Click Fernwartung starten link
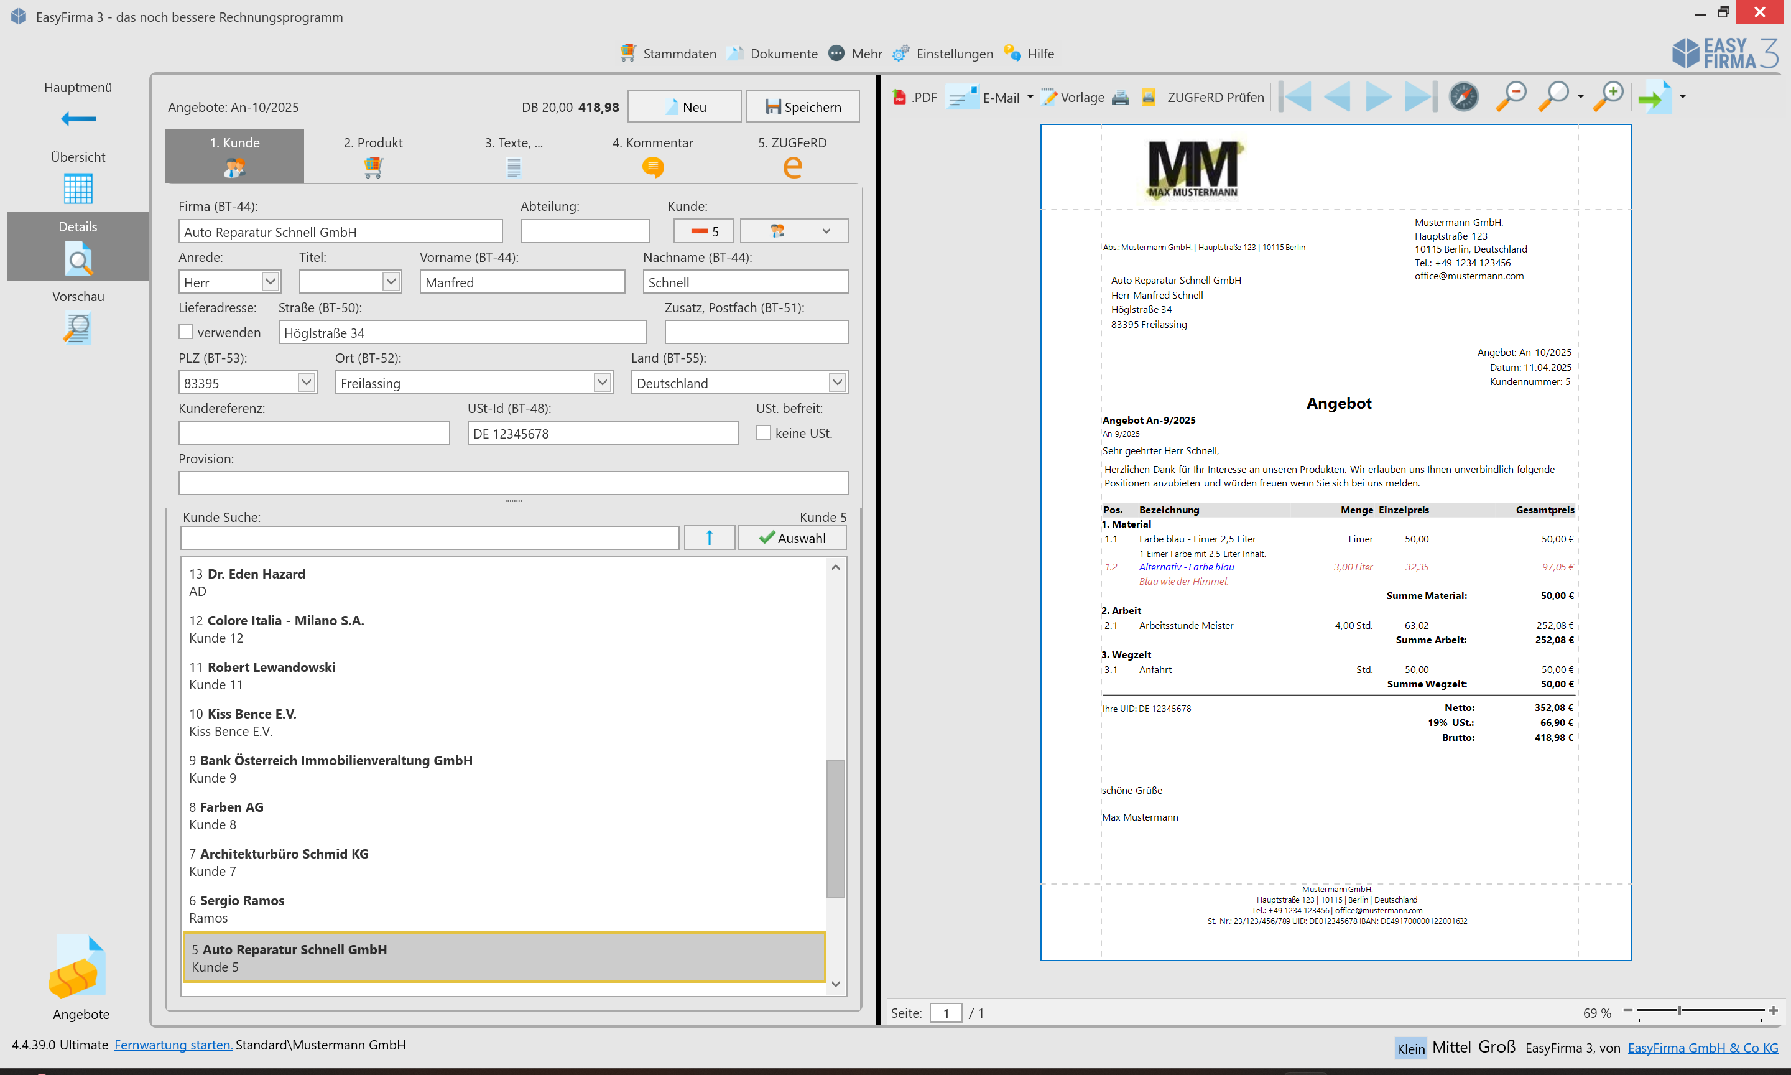 point(173,1045)
